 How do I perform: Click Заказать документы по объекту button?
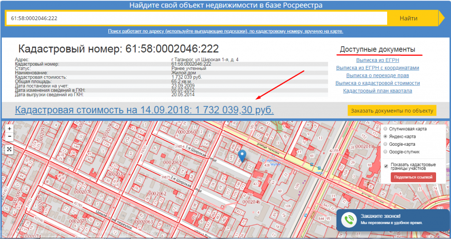pos(392,110)
